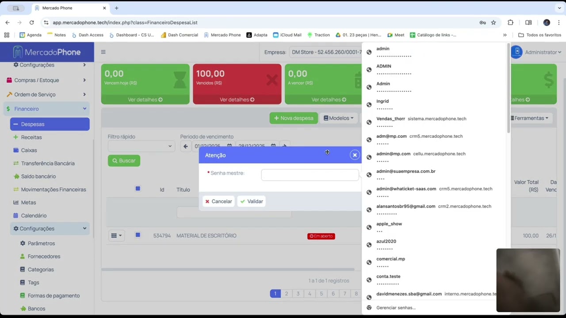The width and height of the screenshot is (566, 318).
Task: Open Todos os favoritos bookmarks folder
Action: point(539,35)
